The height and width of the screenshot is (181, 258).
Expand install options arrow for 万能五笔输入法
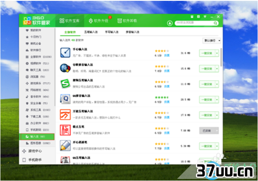click(217, 115)
